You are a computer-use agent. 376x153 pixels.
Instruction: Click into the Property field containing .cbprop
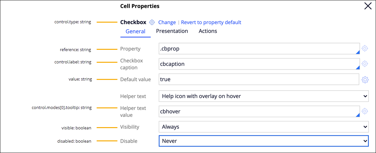[256, 49]
